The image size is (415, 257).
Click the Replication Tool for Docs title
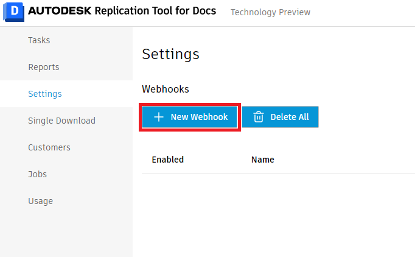pos(155,12)
